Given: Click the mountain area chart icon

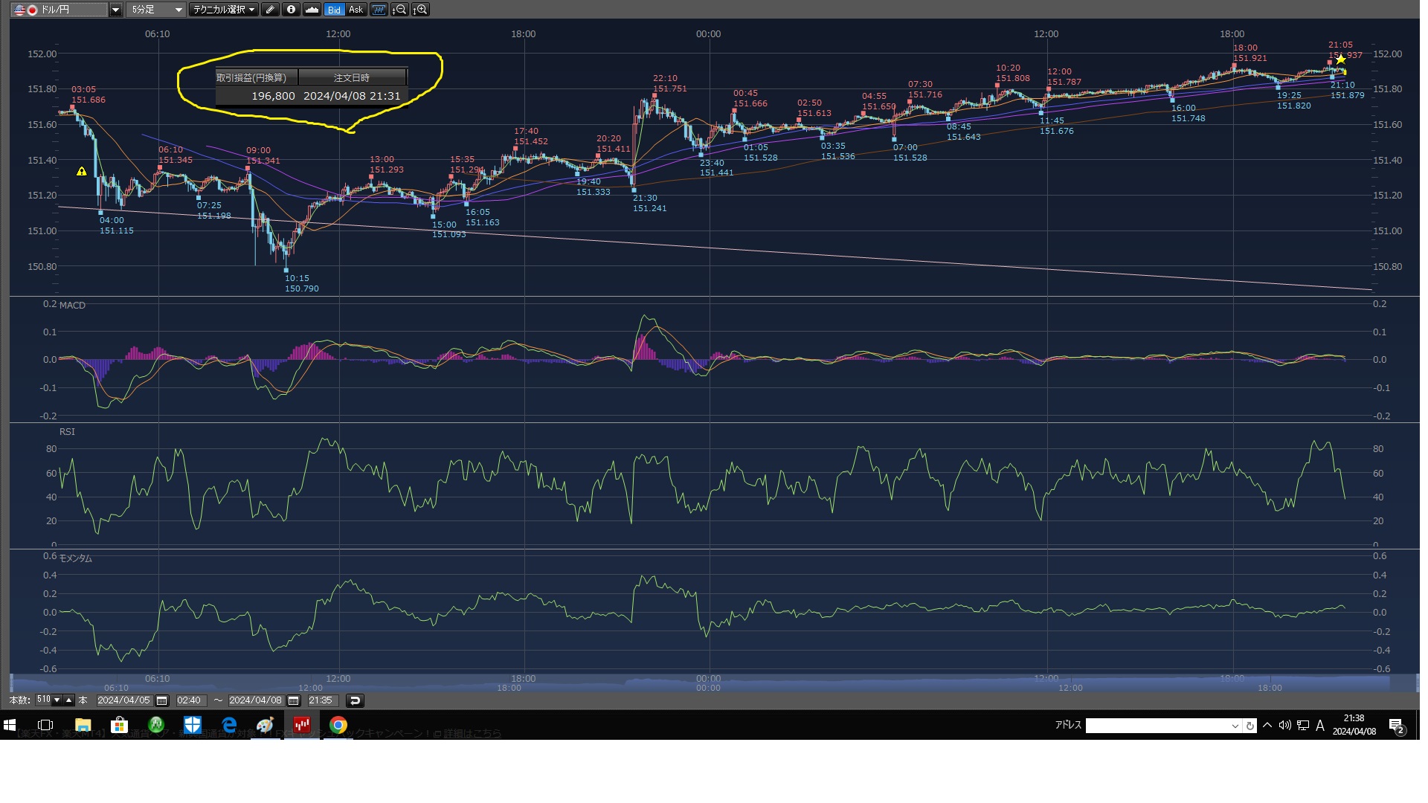Looking at the screenshot, I should tap(312, 10).
